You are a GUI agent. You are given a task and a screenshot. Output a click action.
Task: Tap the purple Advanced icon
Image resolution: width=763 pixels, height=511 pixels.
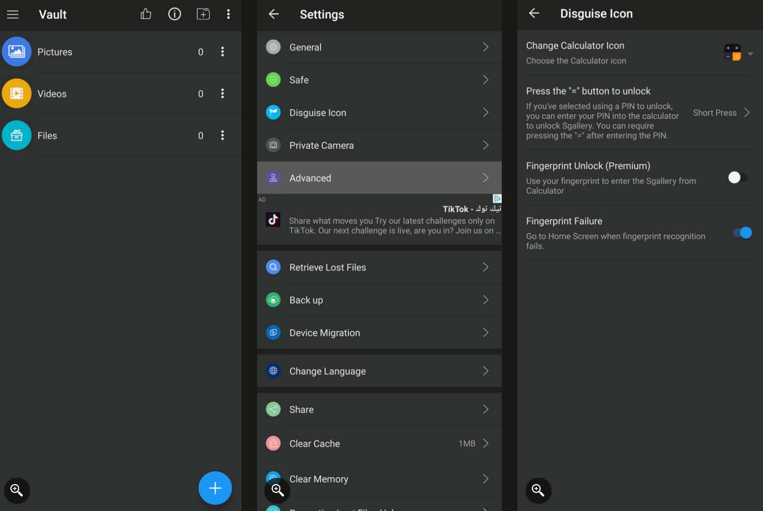273,178
